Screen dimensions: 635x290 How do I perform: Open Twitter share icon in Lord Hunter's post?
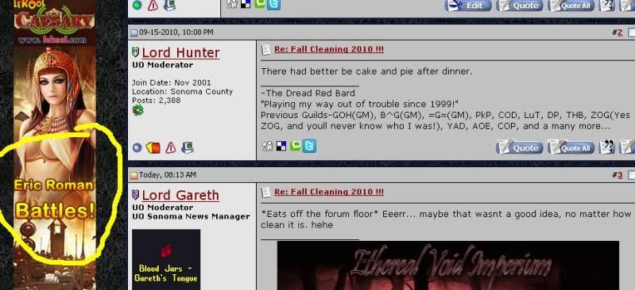coord(309,146)
